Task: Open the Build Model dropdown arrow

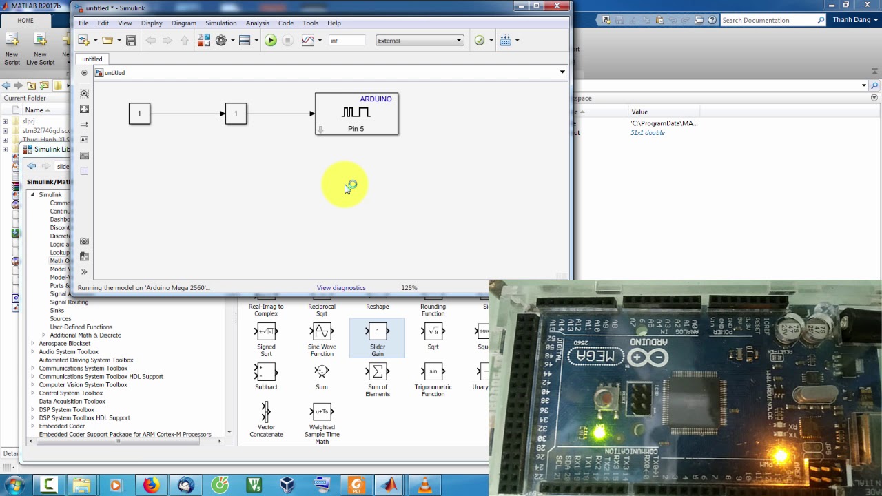Action: click(x=517, y=41)
